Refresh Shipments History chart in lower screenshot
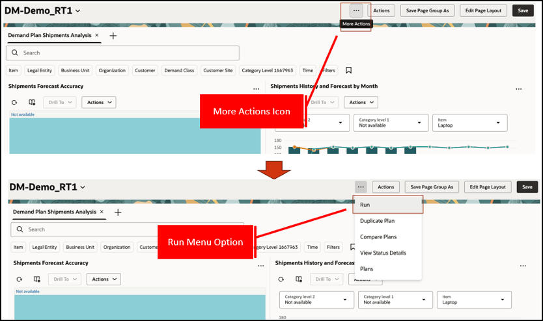Image resolution: width=543 pixels, height=321 pixels. pos(281,279)
